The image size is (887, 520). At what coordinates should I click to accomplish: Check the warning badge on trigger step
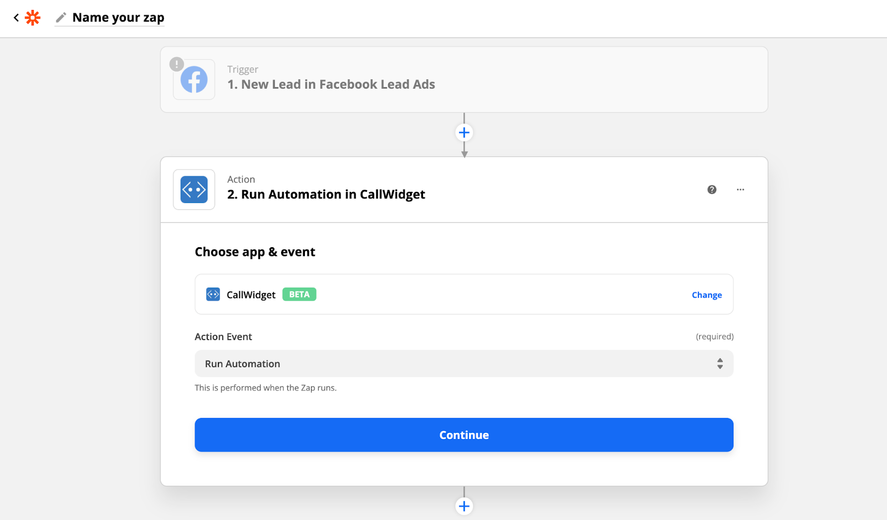coord(176,64)
